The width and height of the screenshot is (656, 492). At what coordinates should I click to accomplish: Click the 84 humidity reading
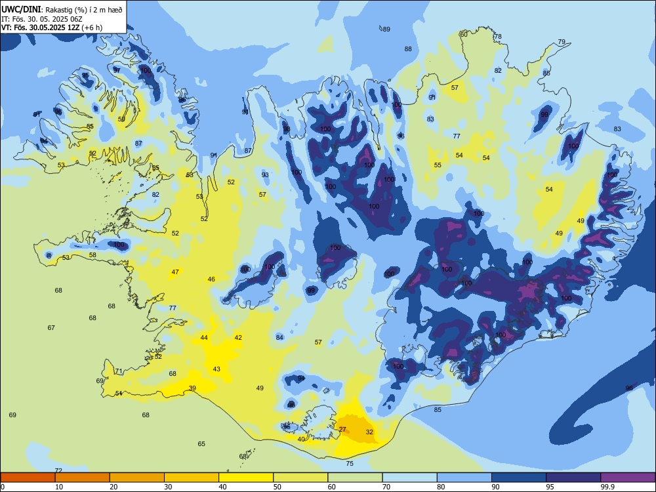pos(280,337)
